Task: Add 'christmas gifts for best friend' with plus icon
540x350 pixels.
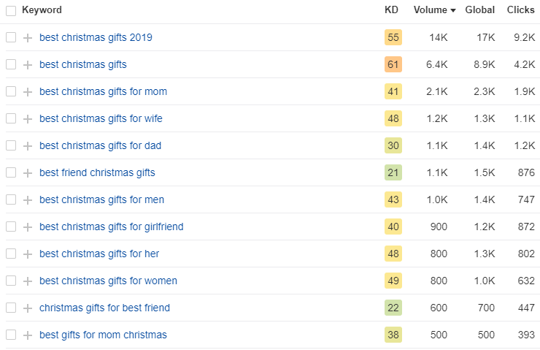Action: click(28, 308)
